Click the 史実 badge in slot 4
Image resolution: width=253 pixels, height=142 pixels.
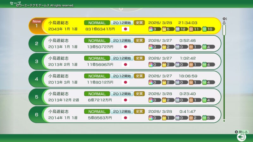pyautogui.click(x=139, y=76)
